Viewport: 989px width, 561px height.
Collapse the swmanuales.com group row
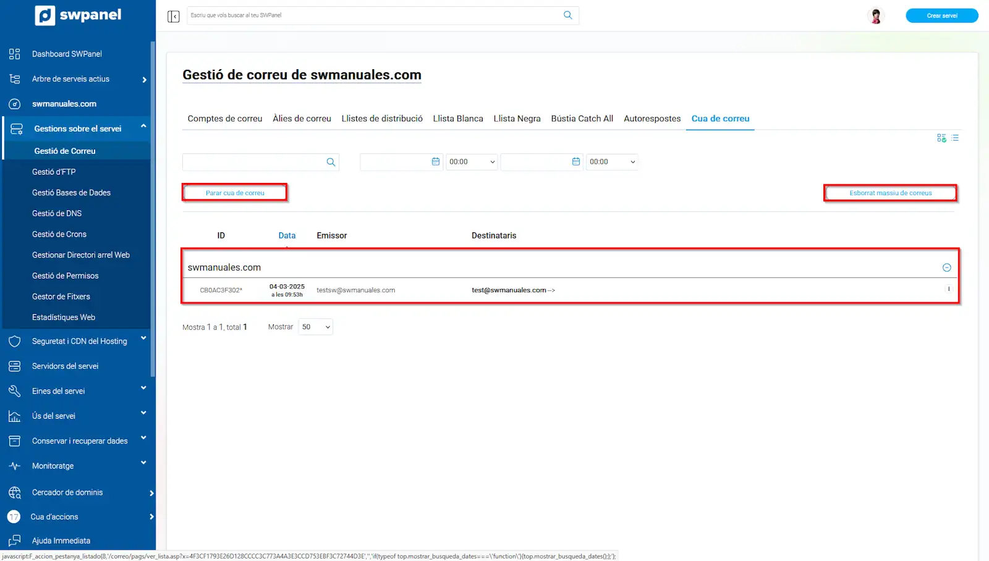946,268
